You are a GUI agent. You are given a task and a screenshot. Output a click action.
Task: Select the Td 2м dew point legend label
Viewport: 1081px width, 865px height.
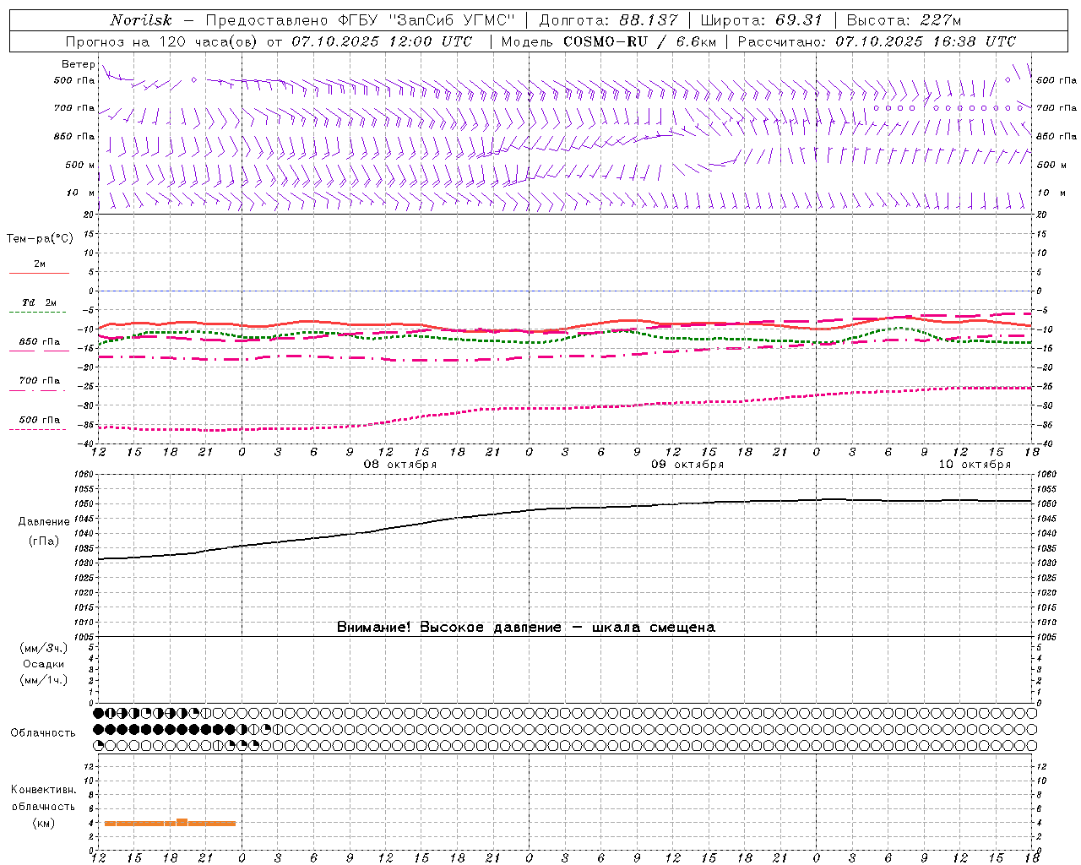pyautogui.click(x=40, y=302)
